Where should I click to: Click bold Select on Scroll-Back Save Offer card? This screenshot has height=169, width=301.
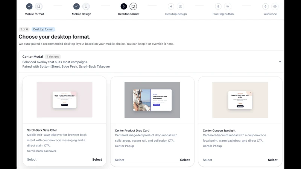(x=97, y=159)
